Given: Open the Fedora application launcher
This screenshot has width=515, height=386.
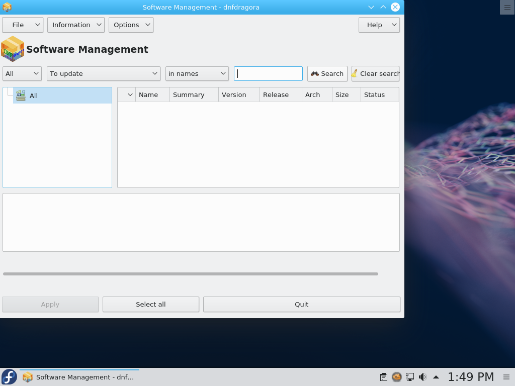Looking at the screenshot, I should (x=9, y=377).
